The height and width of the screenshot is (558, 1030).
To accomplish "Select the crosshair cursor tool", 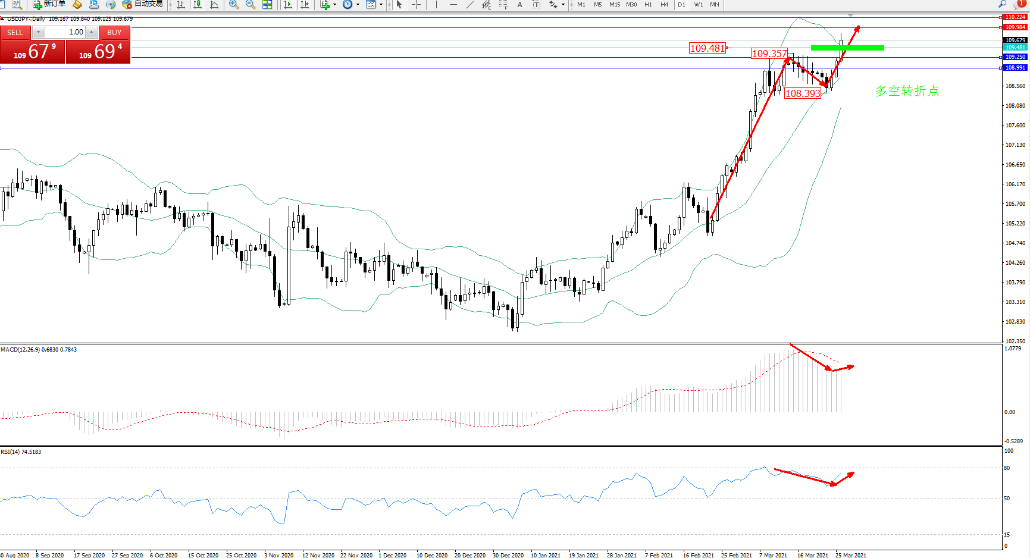I will 416,5.
